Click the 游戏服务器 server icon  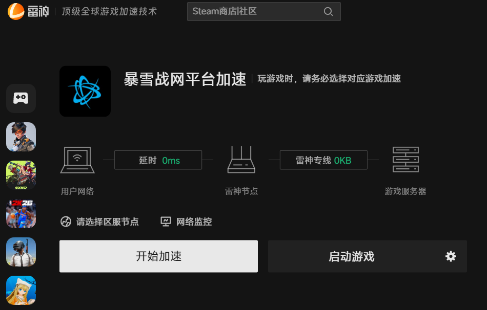(x=405, y=160)
